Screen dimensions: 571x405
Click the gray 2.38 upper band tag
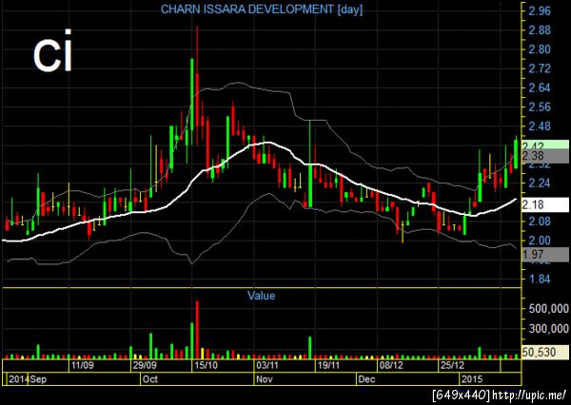pyautogui.click(x=545, y=156)
